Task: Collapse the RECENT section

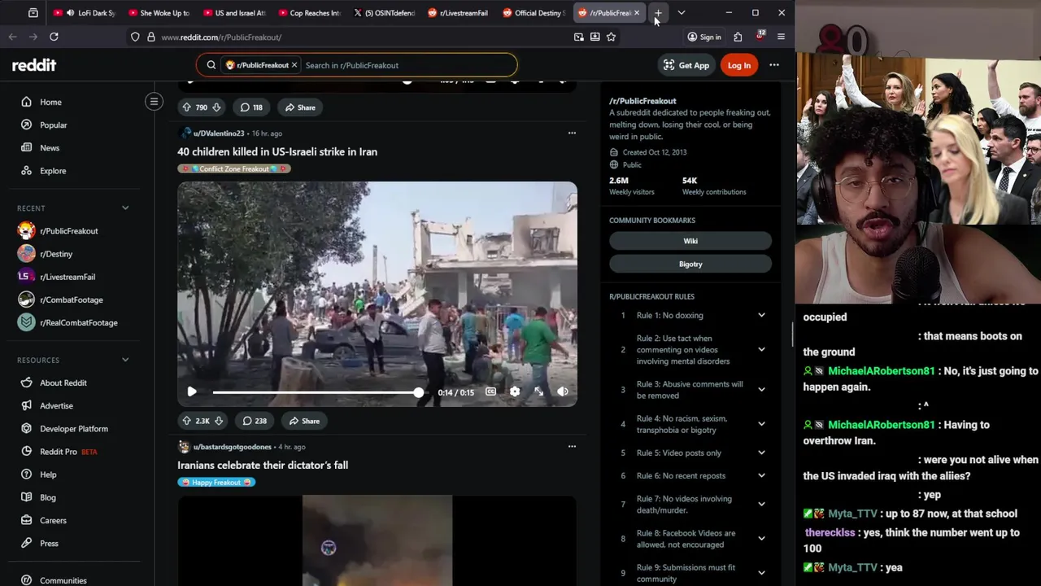Action: click(x=125, y=208)
